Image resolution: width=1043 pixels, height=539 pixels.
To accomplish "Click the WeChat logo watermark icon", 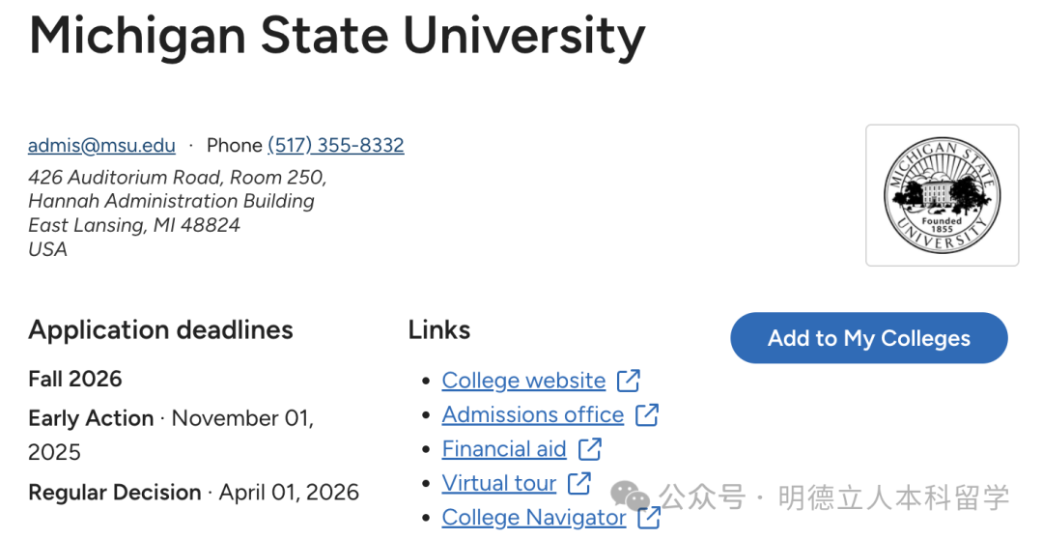I will [x=630, y=497].
